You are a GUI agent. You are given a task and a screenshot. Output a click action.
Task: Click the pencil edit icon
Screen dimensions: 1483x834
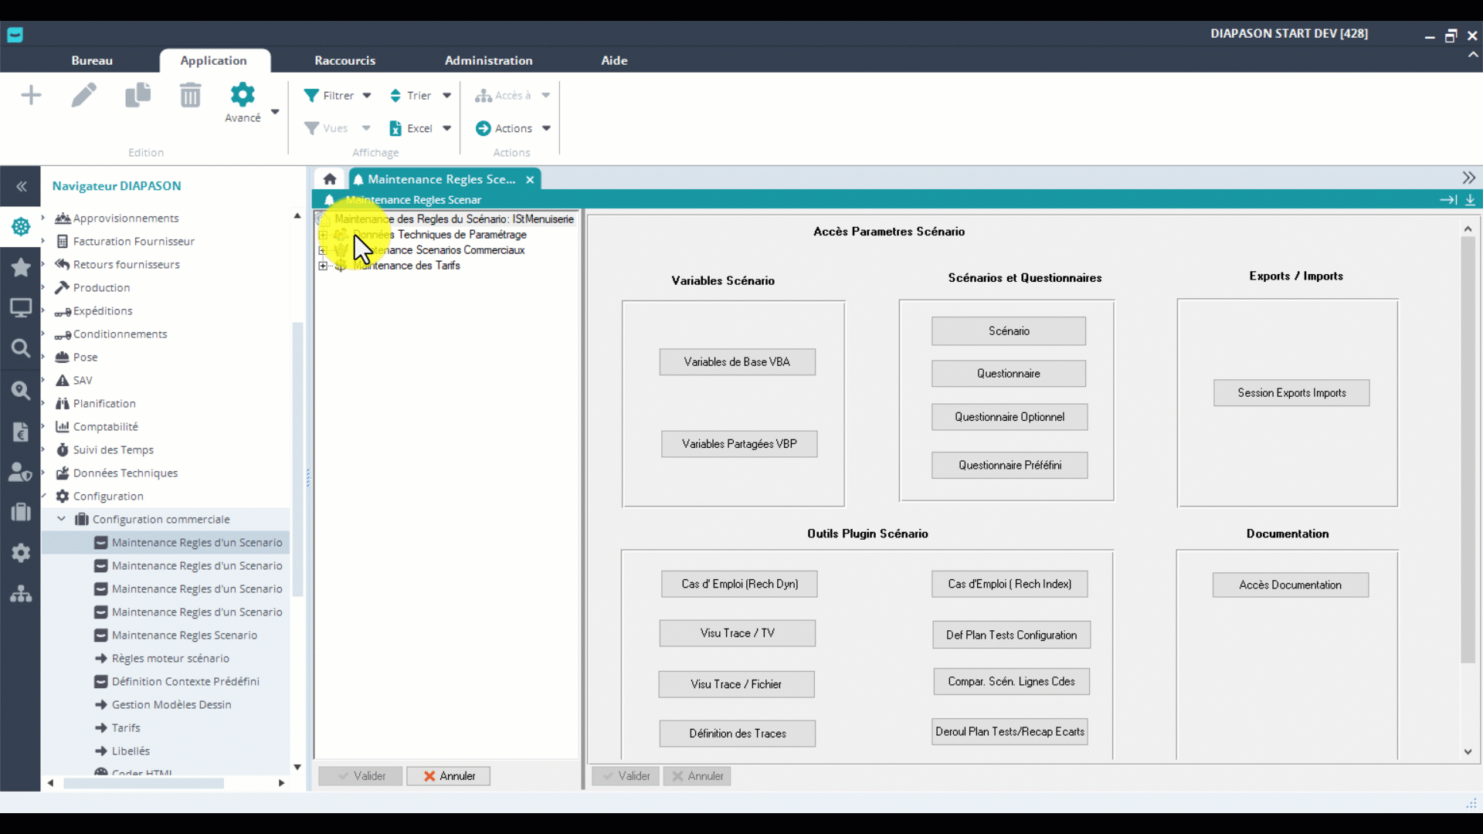83,96
